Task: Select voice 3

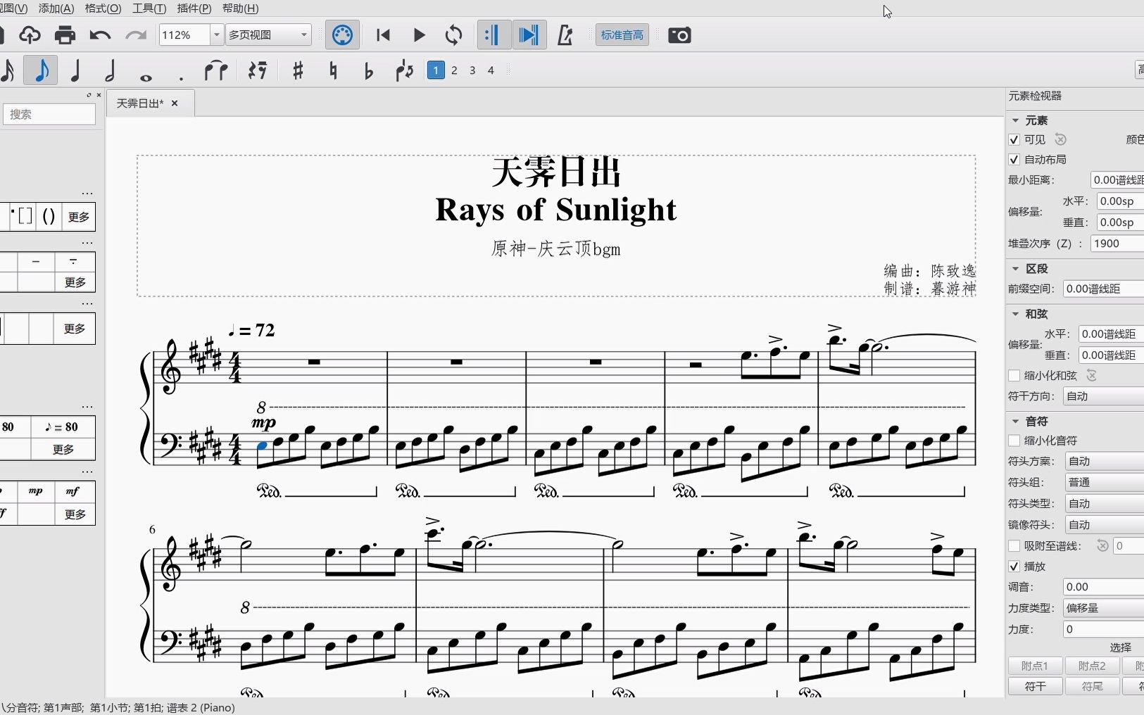Action: (x=473, y=70)
